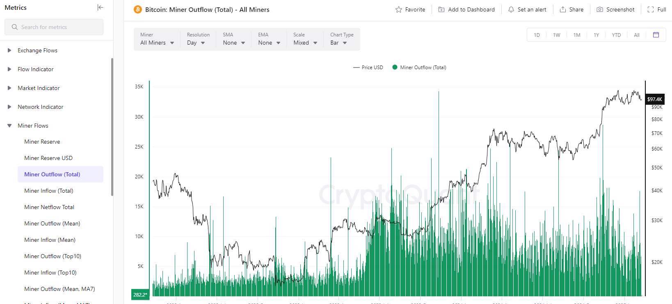Click the Miner Flows label
672x304 pixels.
[33, 126]
